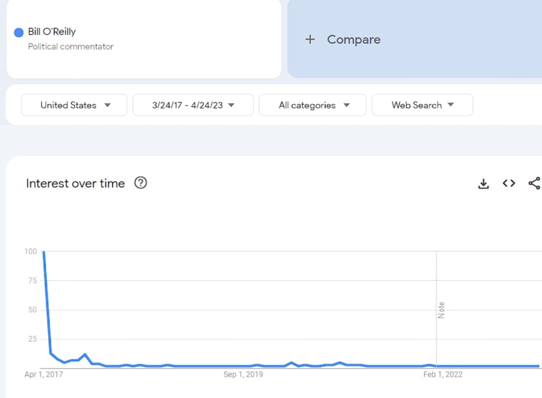
Task: Click the Note marker on the chart
Action: [442, 310]
